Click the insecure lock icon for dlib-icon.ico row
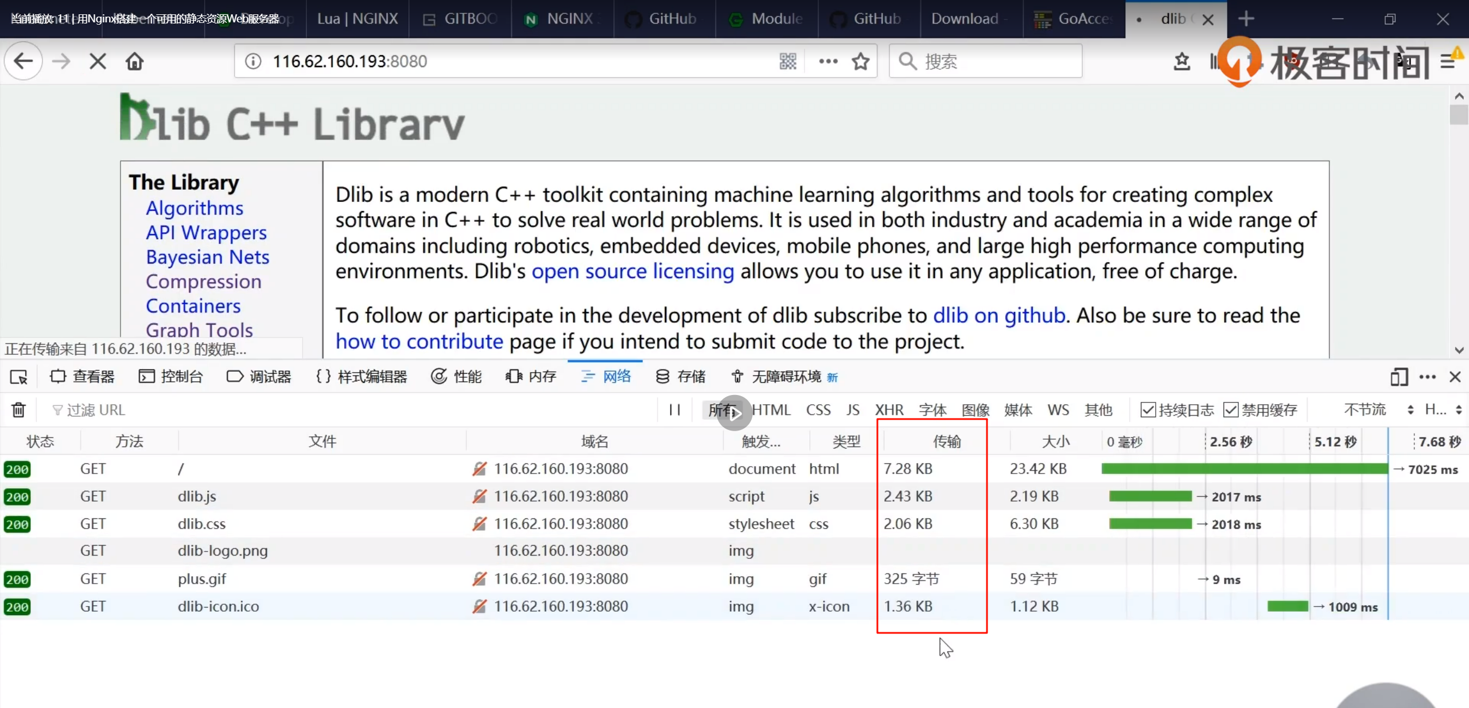The width and height of the screenshot is (1469, 708). (x=480, y=606)
